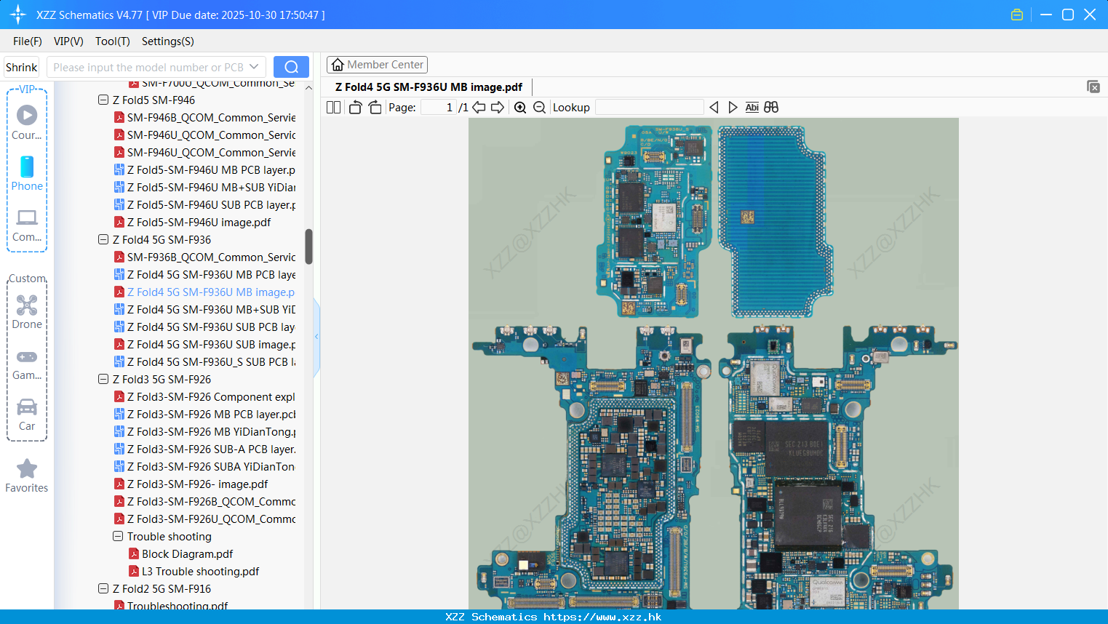The image size is (1108, 624).
Task: Open Z Fold5-SM-F946U MB+SUB YiDian file
Action: [204, 187]
